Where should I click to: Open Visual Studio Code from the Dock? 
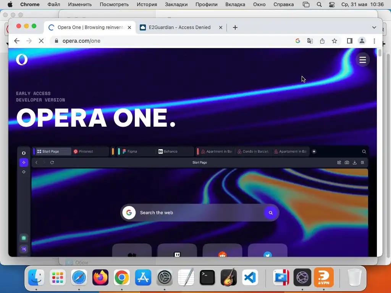tap(250, 277)
